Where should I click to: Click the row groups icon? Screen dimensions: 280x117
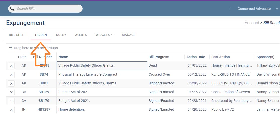coord(10,48)
